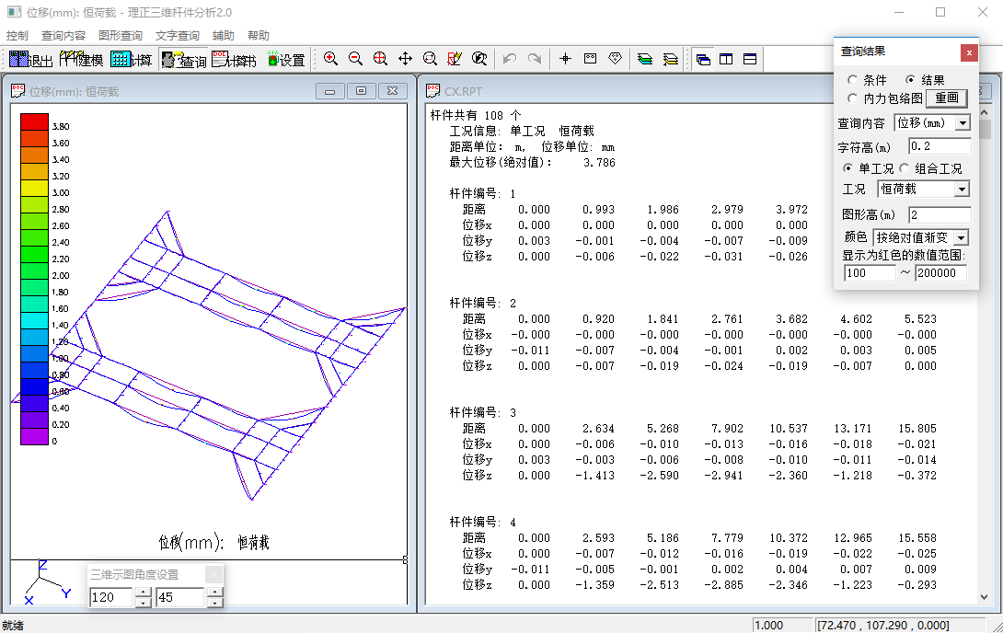Minimize the 位移(mm): 恒荷载 child window
The width and height of the screenshot is (1003, 633).
click(330, 91)
